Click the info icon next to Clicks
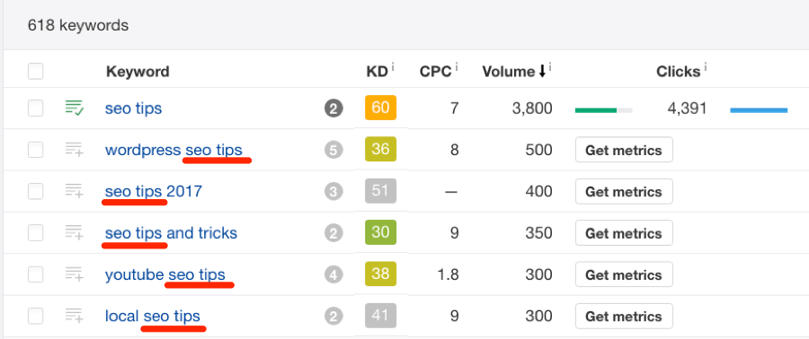 coord(706,65)
